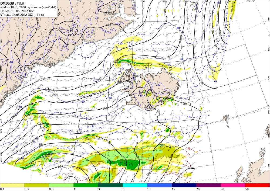Click the yellow 0.1–0.3 mm legend swatch
Viewport: 270px width, 191px height.
click(x=12, y=185)
